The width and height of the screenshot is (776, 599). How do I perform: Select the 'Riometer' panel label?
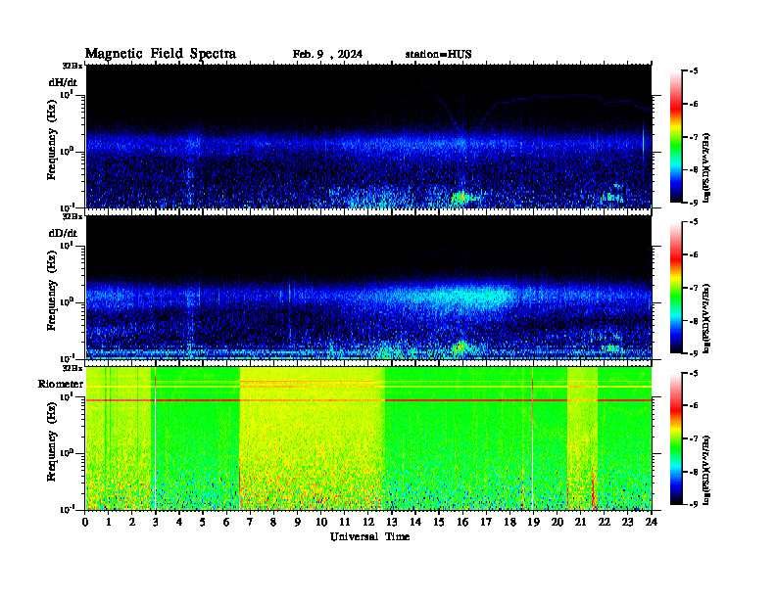[x=61, y=384]
